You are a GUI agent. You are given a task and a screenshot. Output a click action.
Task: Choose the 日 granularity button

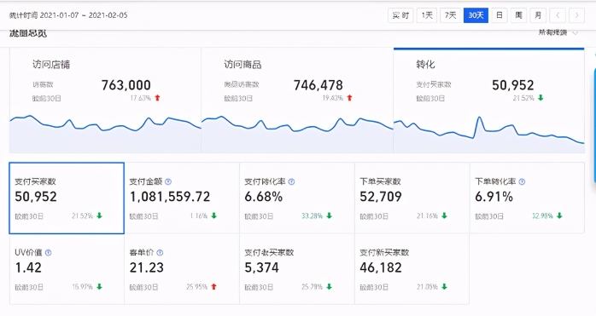click(500, 15)
